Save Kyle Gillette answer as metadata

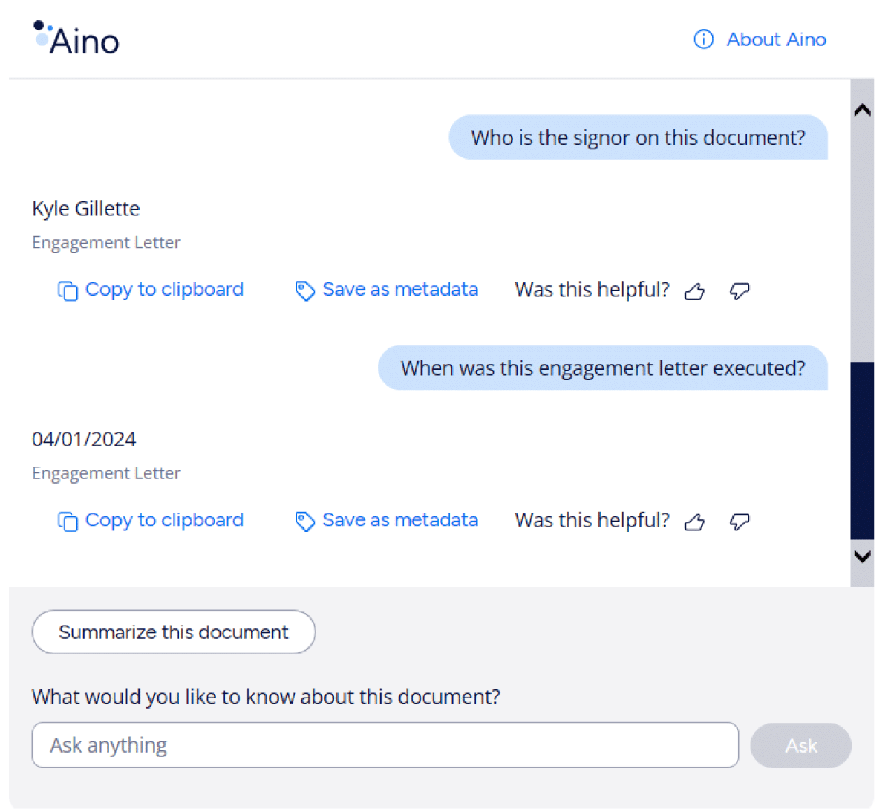[x=386, y=290]
